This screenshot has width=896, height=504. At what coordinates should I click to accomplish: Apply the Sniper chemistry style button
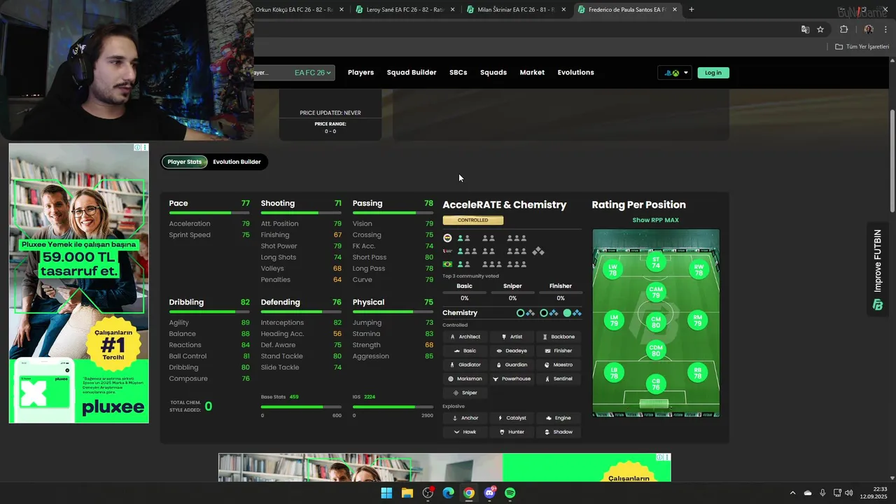point(465,393)
